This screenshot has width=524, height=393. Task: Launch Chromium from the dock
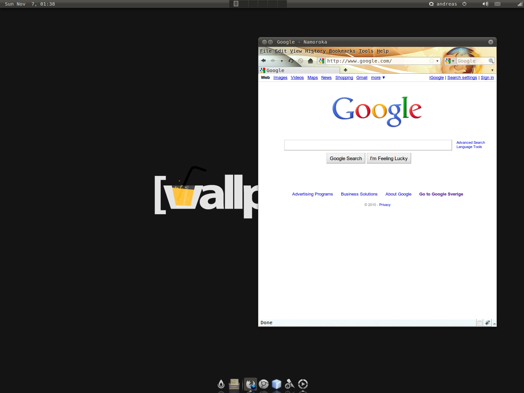click(264, 384)
